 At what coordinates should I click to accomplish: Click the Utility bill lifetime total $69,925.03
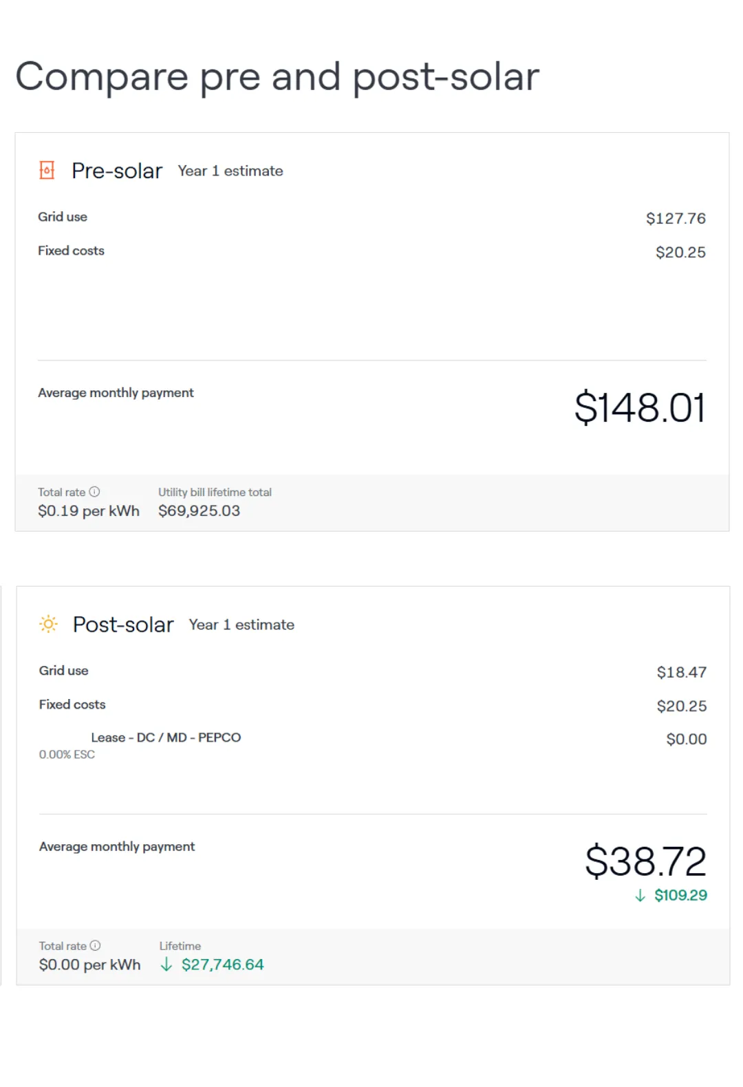(199, 510)
